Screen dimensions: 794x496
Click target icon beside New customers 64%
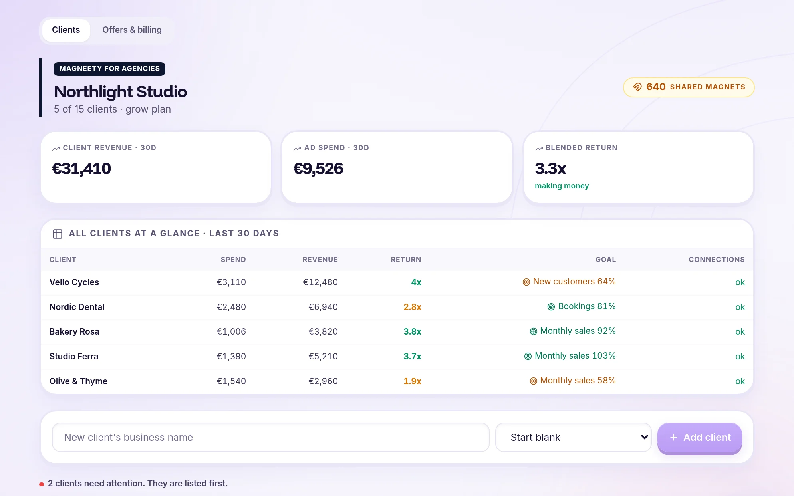[x=526, y=282]
